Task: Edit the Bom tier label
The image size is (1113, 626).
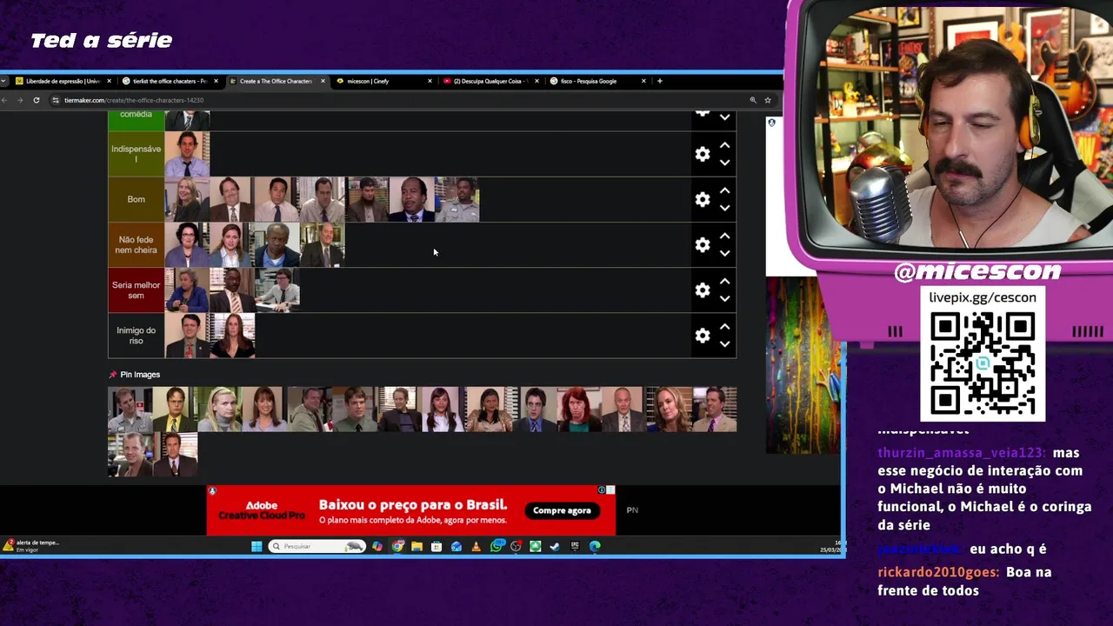Action: tap(136, 199)
